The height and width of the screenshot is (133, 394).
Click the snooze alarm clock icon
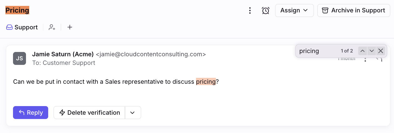point(266,10)
